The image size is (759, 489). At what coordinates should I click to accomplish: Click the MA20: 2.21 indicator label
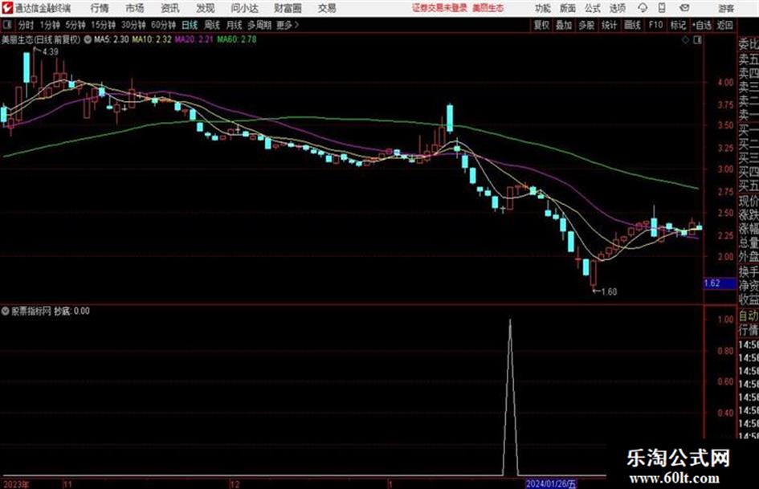click(x=194, y=39)
